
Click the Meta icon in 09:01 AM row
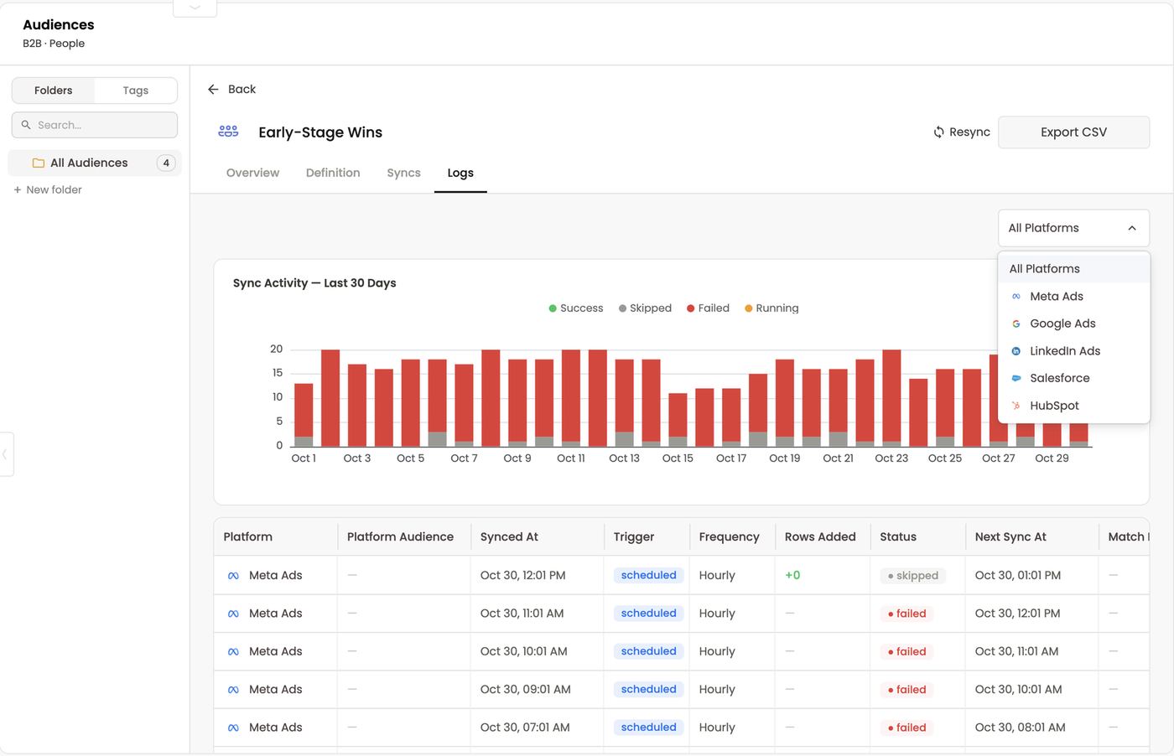(x=233, y=690)
